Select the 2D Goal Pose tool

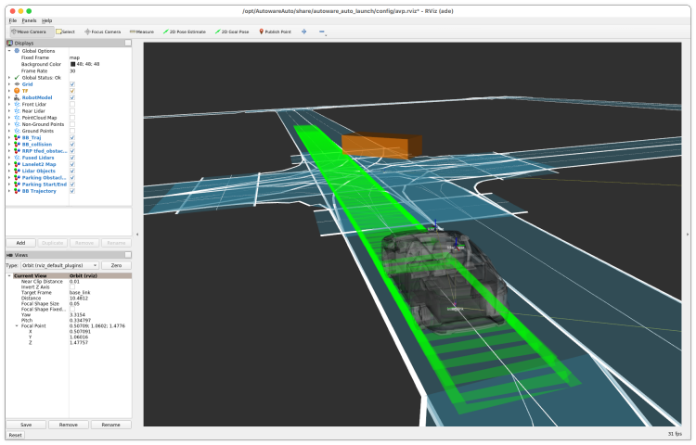point(233,31)
